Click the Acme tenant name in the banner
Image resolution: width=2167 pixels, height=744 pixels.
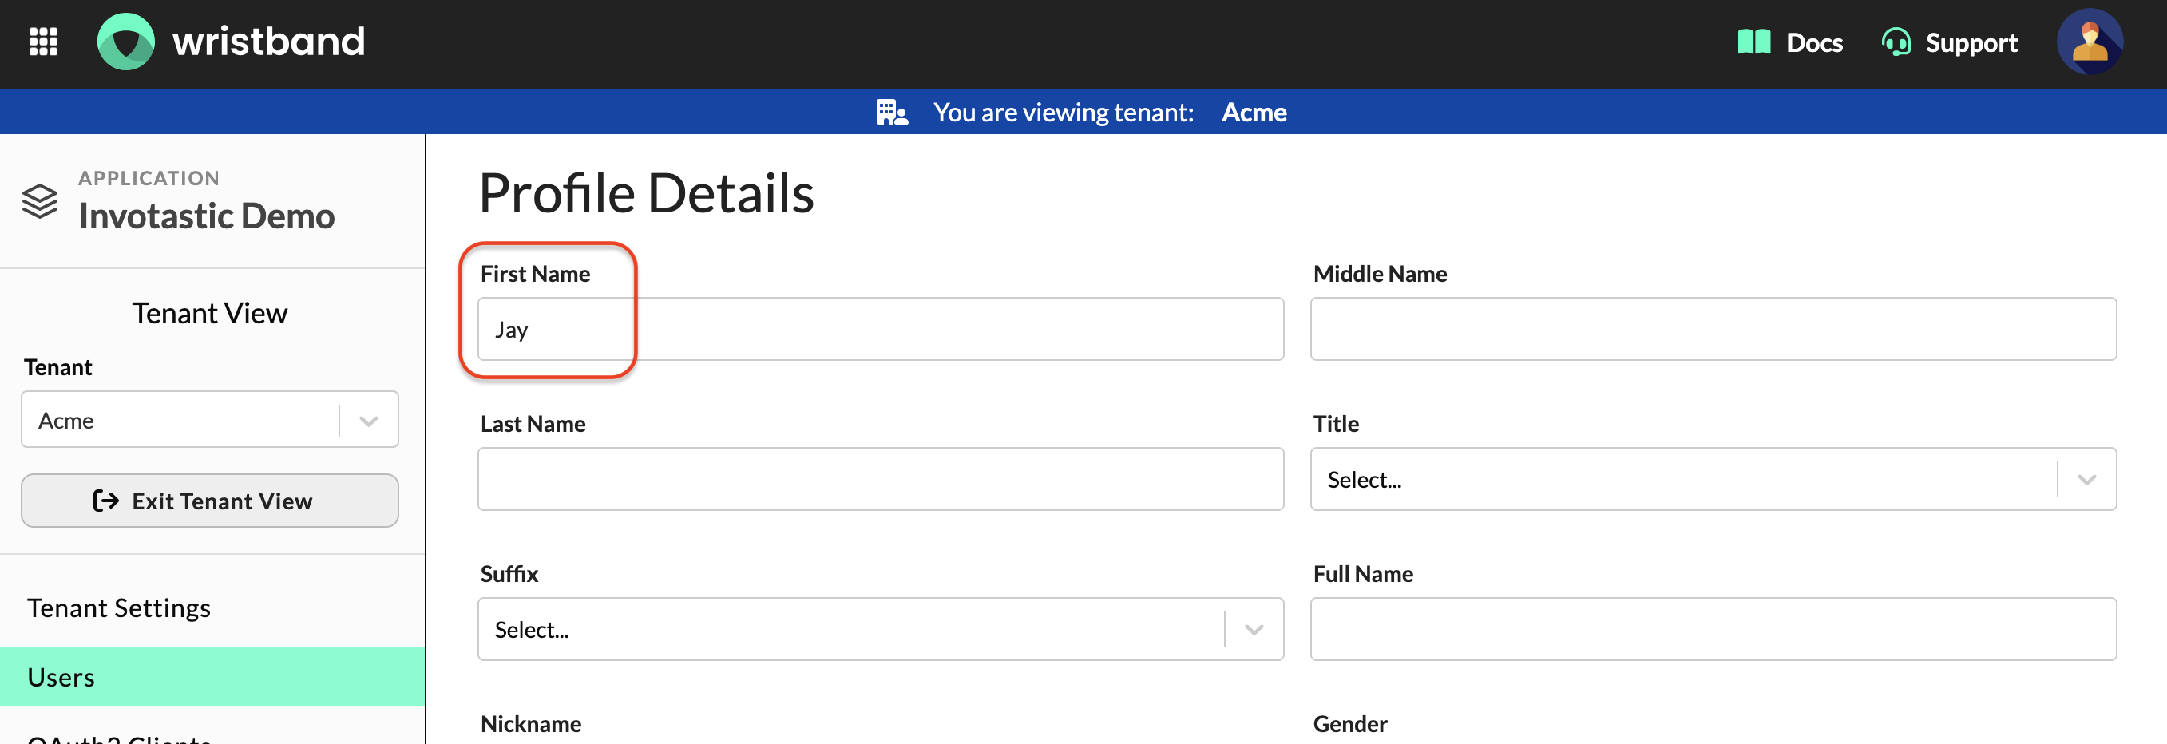click(1254, 112)
